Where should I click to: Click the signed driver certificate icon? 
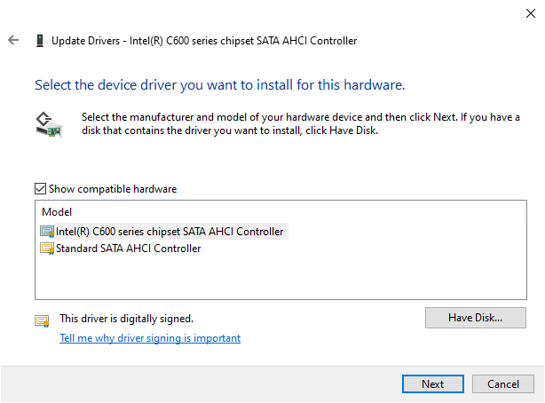point(42,321)
